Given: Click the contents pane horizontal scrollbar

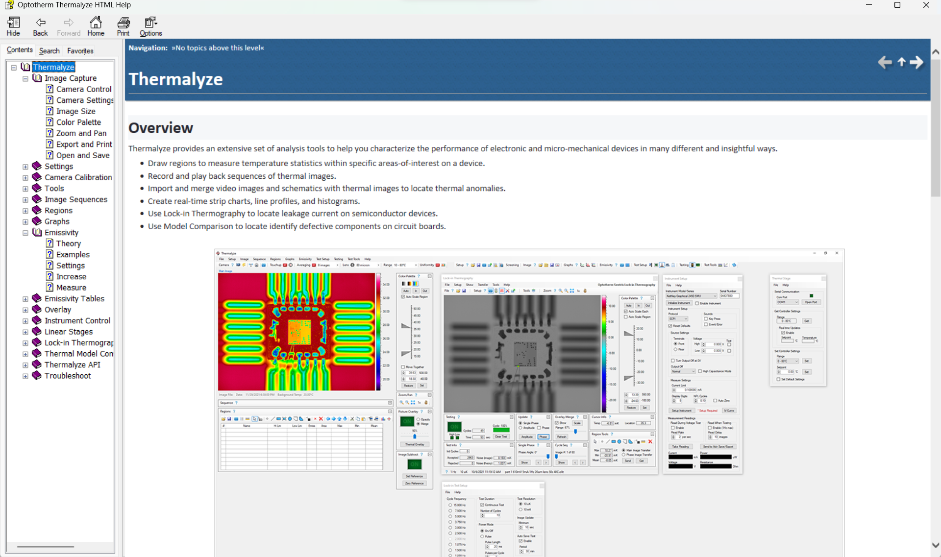Looking at the screenshot, I should pyautogui.click(x=46, y=546).
